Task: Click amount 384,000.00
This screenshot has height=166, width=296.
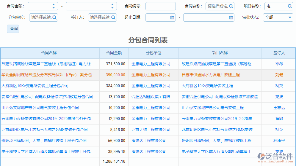Action: tap(115, 86)
